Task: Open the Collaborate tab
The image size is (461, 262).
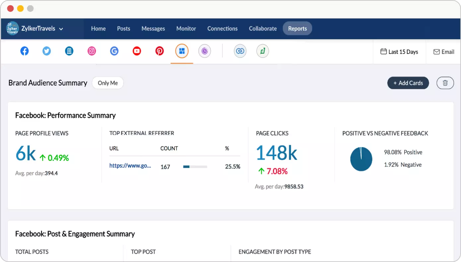Action: click(263, 29)
